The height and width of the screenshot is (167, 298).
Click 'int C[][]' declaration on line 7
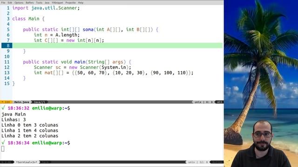point(46,40)
